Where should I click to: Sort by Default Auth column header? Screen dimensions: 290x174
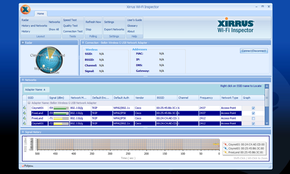(123, 98)
